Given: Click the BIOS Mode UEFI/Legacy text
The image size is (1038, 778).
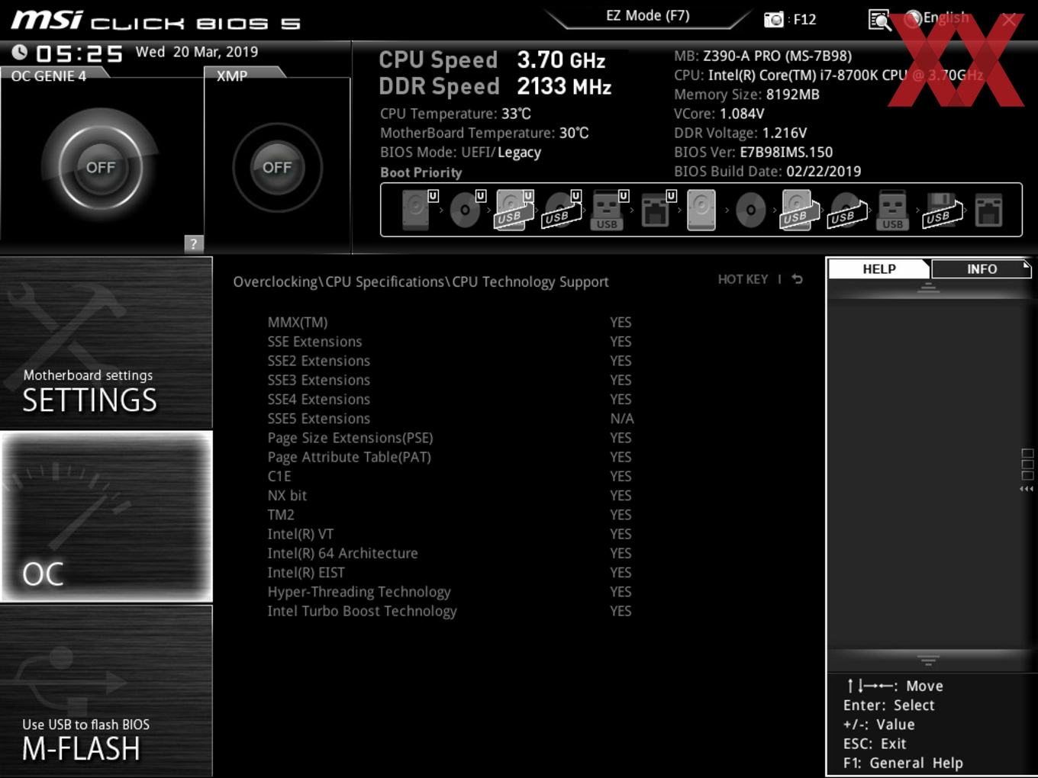Looking at the screenshot, I should (460, 152).
